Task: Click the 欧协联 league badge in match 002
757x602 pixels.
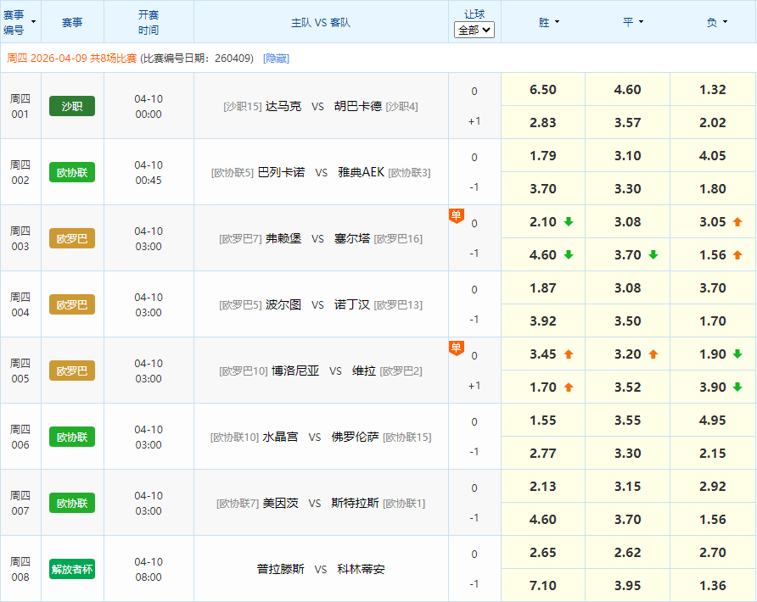Action: coord(72,172)
